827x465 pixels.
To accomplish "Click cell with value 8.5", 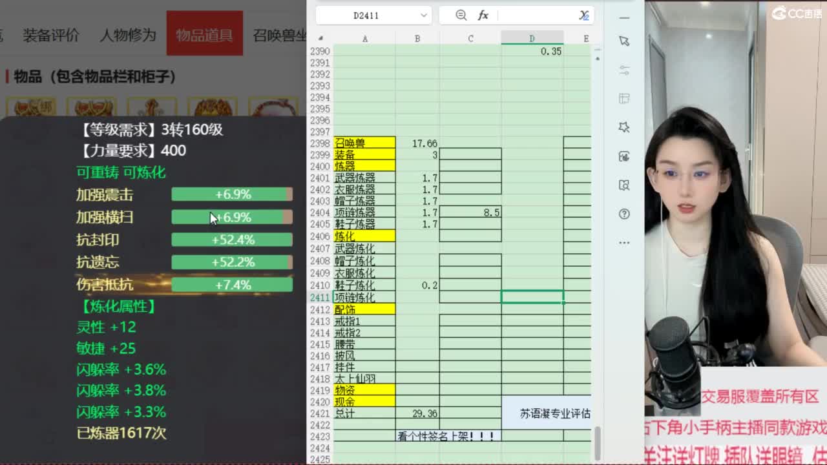I will (x=470, y=212).
